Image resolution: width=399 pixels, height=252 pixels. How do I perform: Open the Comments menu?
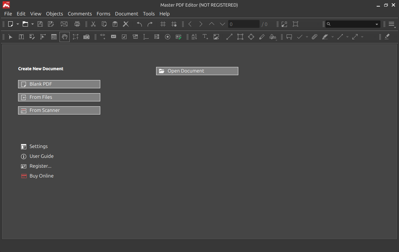click(x=80, y=13)
